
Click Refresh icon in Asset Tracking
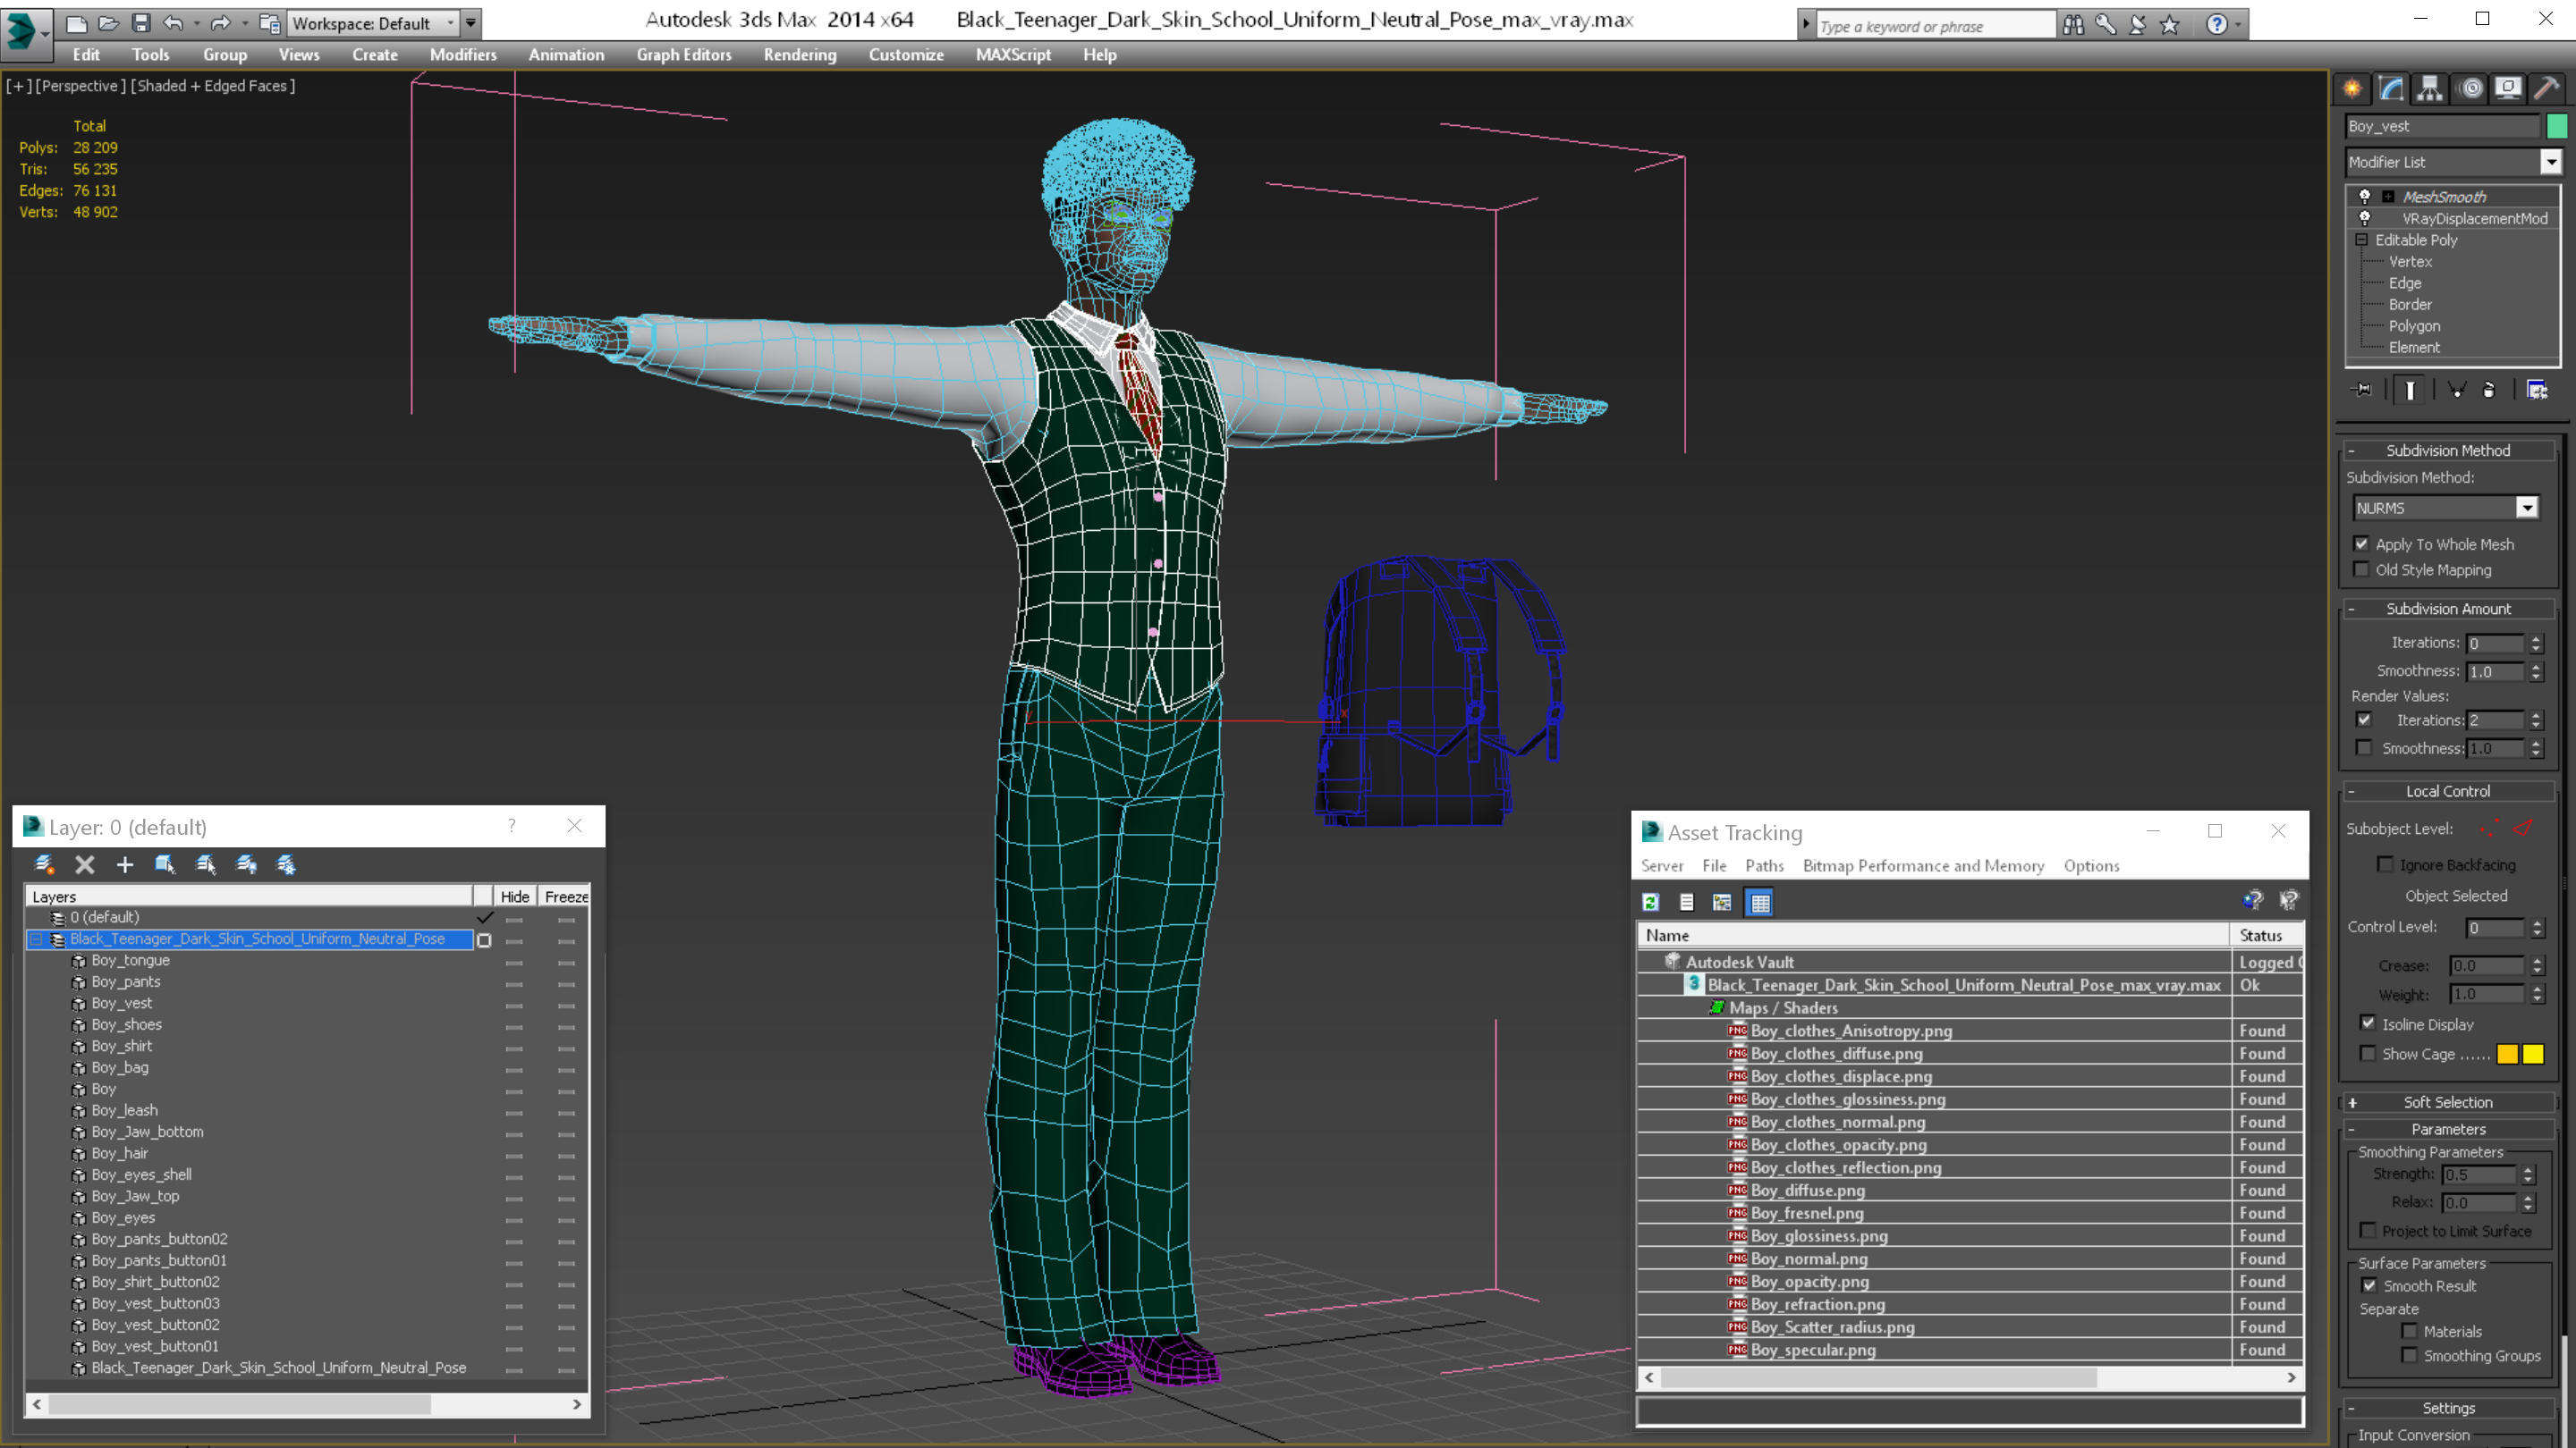point(1651,903)
